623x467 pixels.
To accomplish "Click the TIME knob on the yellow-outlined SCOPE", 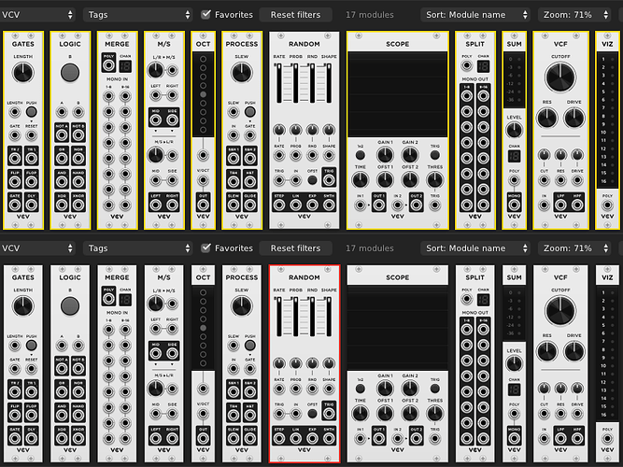I will click(361, 180).
